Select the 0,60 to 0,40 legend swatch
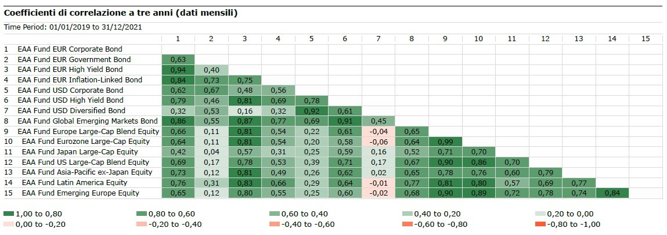Screen dimensions: 667x235 pos(274,214)
